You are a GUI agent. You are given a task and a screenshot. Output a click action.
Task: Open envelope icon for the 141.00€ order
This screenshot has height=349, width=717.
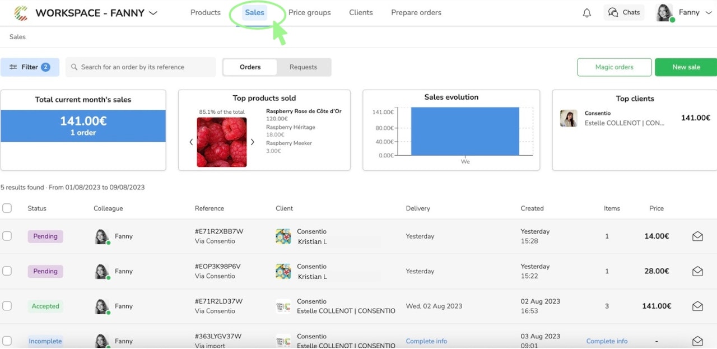pos(697,306)
